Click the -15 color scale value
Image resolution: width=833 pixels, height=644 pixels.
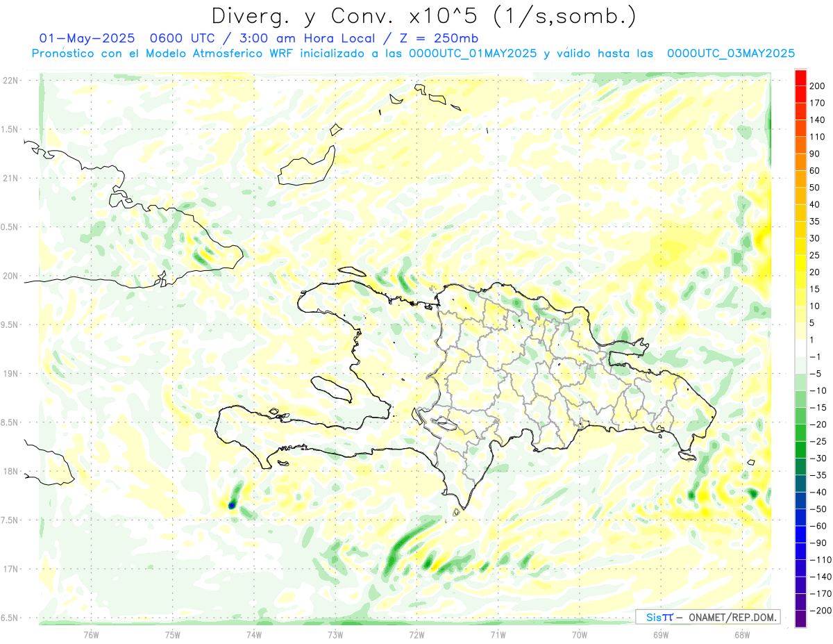(820, 407)
